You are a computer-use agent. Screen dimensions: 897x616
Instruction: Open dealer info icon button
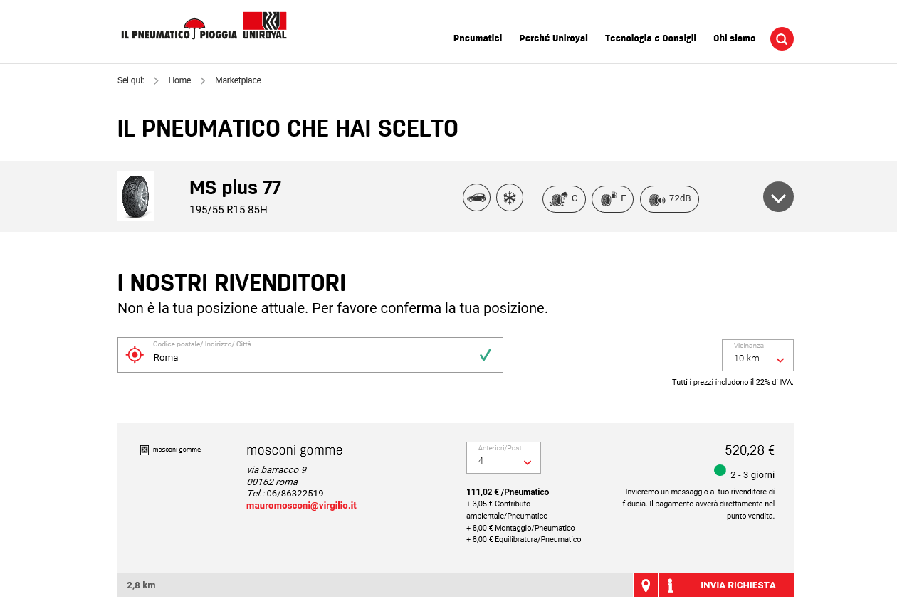click(x=670, y=585)
